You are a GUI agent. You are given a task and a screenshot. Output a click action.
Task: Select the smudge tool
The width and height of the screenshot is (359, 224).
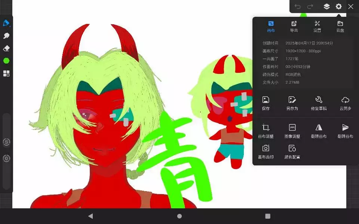[x=6, y=36]
